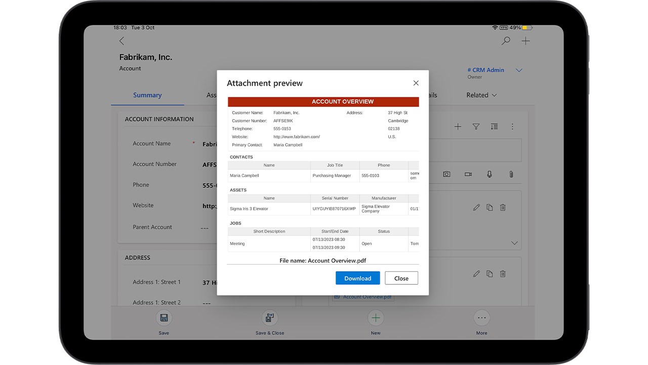The image size is (648, 365).
Task: Click the timeline sort lines icon
Action: pyautogui.click(x=494, y=127)
